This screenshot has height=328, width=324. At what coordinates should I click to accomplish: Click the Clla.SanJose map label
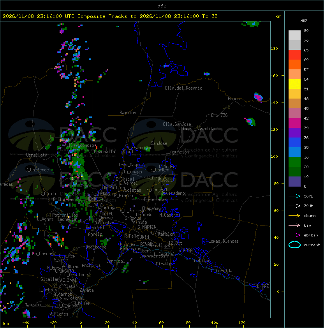click(177, 124)
